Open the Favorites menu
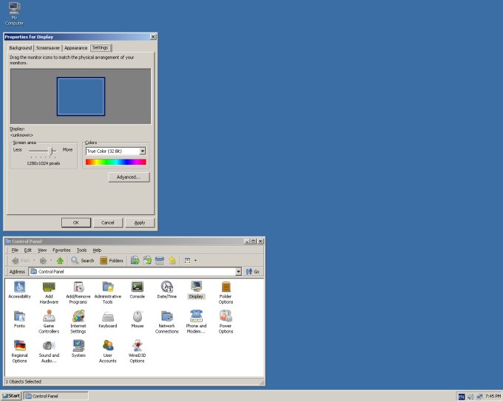Viewport: 503px width, 402px height. pyautogui.click(x=61, y=250)
